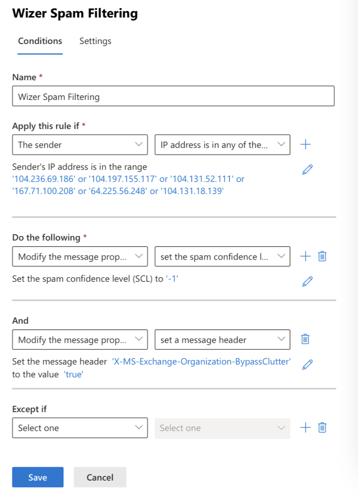This screenshot has width=358, height=494.
Task: Open 'The sender' condition dropdown
Action: (80, 145)
